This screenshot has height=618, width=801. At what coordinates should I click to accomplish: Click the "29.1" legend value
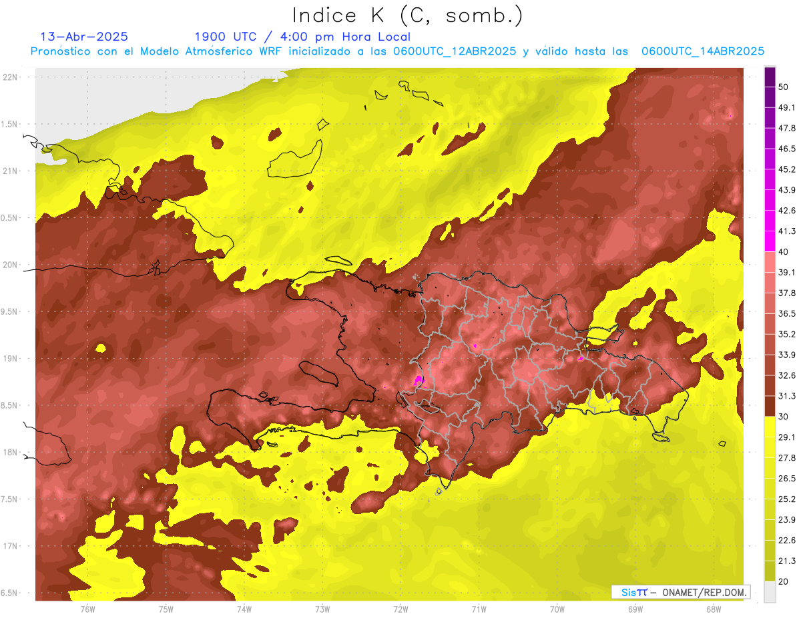(x=786, y=437)
